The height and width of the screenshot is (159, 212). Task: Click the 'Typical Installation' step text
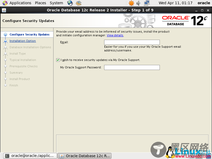(23, 60)
